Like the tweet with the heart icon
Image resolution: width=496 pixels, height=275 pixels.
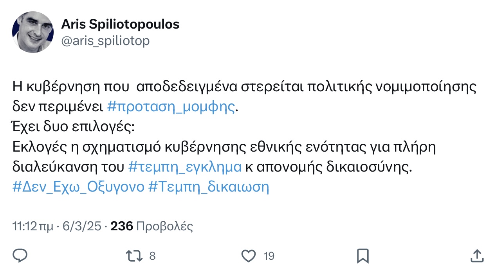pyautogui.click(x=248, y=256)
